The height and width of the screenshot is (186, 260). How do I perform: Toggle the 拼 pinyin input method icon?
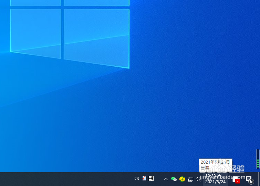151,178
